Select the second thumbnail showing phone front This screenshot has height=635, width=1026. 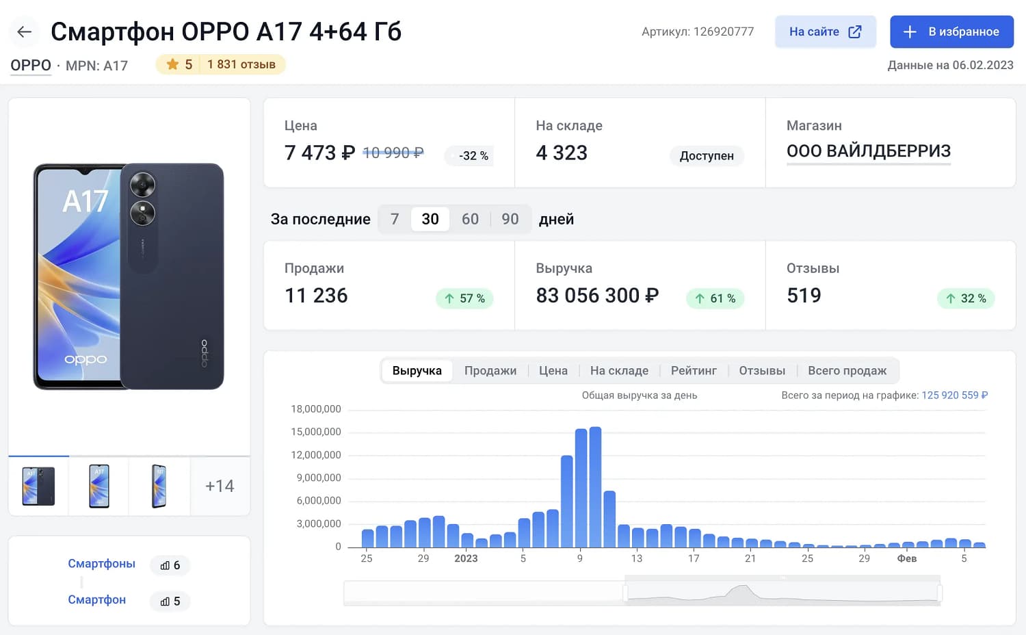point(98,486)
